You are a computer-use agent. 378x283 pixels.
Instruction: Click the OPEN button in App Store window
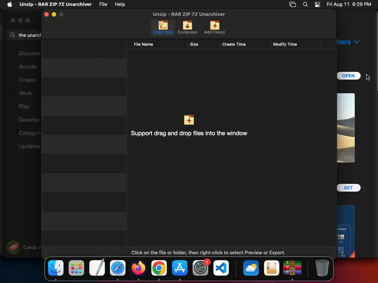[x=348, y=76]
